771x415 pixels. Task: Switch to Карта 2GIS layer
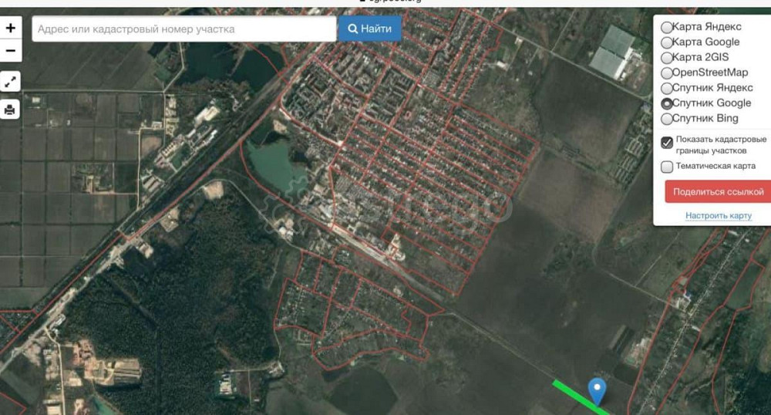[666, 58]
